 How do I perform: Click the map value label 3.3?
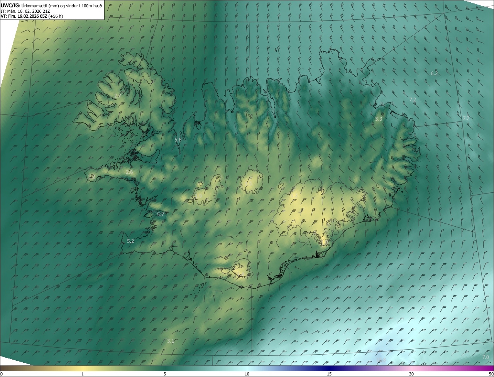click(379, 119)
